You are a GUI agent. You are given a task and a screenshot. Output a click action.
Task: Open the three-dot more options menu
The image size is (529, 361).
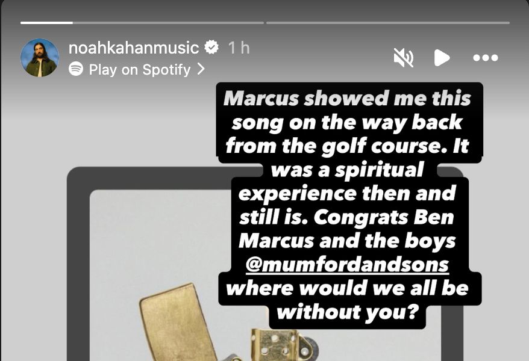click(486, 58)
